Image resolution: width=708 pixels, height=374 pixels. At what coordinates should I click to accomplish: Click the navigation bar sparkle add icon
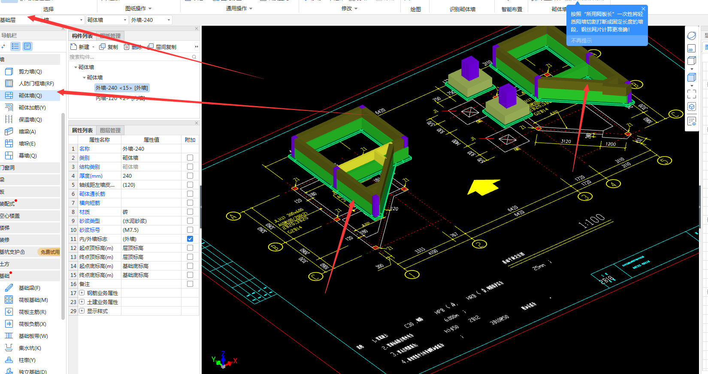click(3, 46)
